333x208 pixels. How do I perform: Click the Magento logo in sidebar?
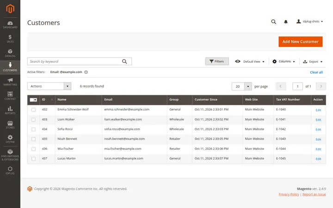[10, 9]
